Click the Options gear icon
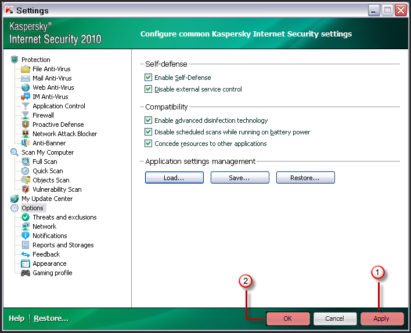Image resolution: width=411 pixels, height=333 pixels. click(x=15, y=208)
